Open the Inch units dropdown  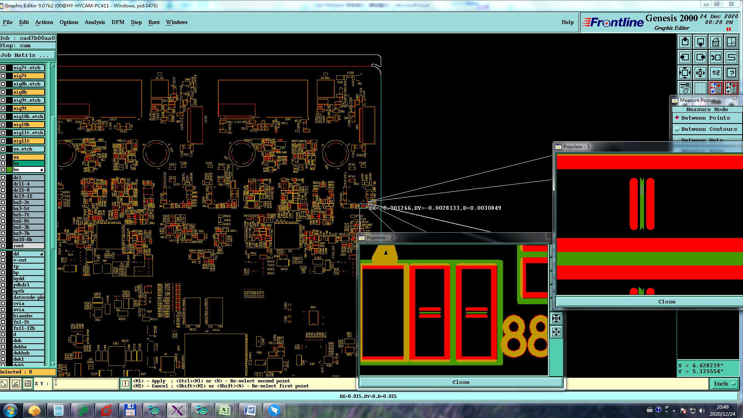[x=724, y=384]
